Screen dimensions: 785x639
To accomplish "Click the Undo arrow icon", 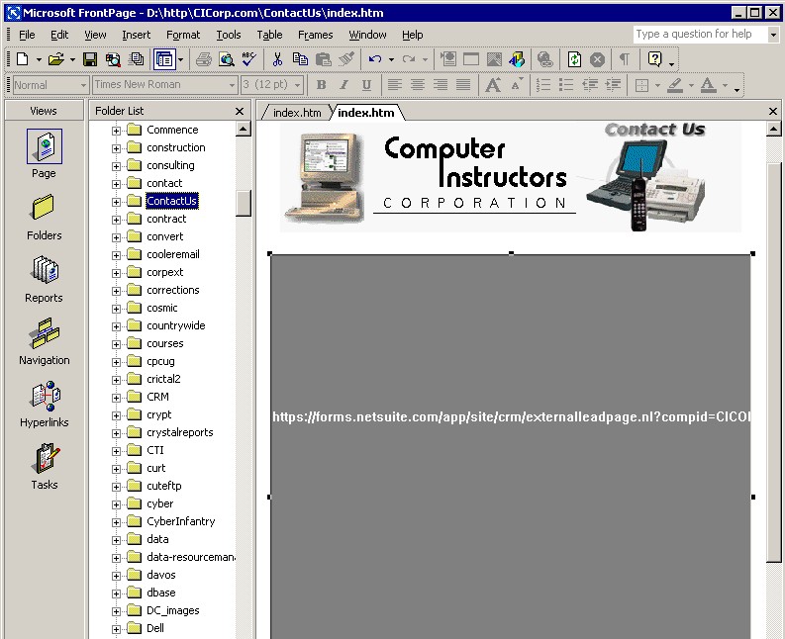I will (374, 59).
